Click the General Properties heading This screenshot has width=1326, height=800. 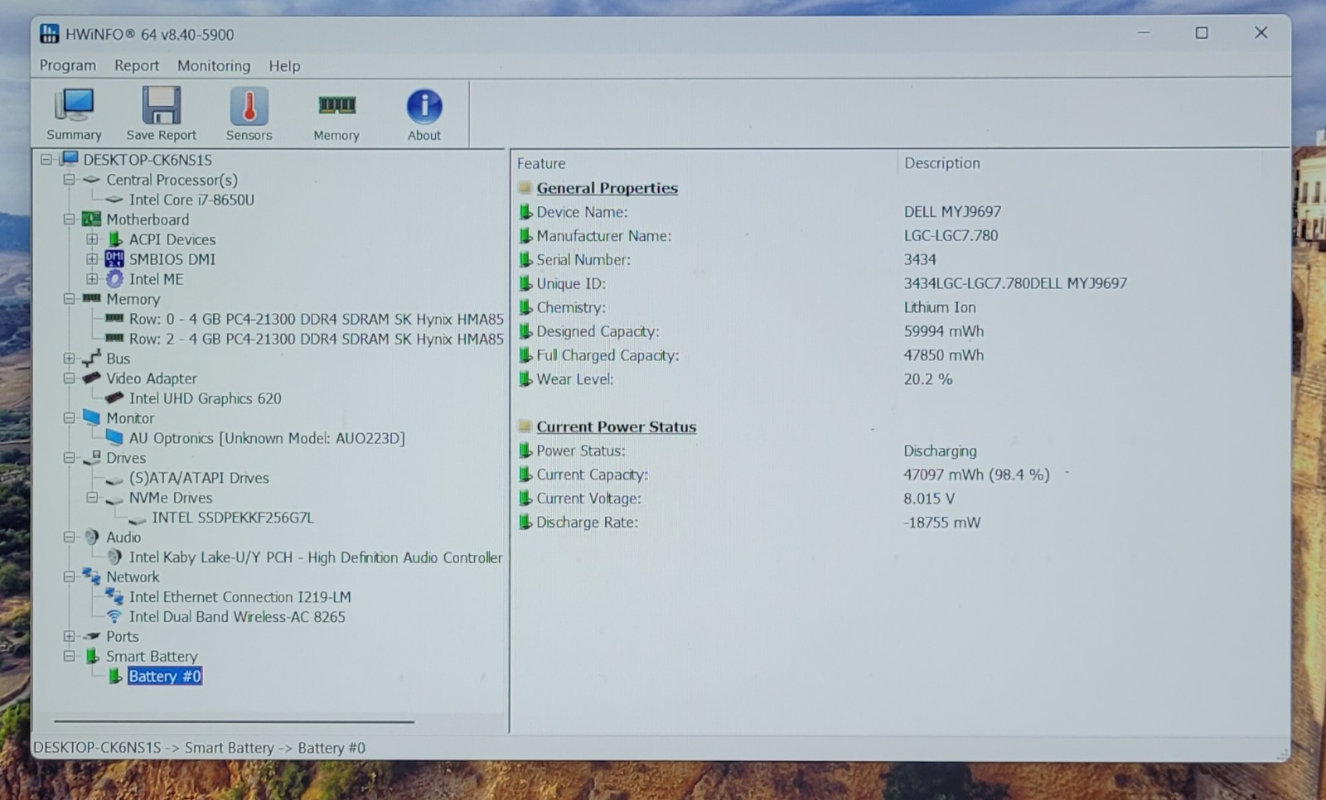(x=607, y=188)
